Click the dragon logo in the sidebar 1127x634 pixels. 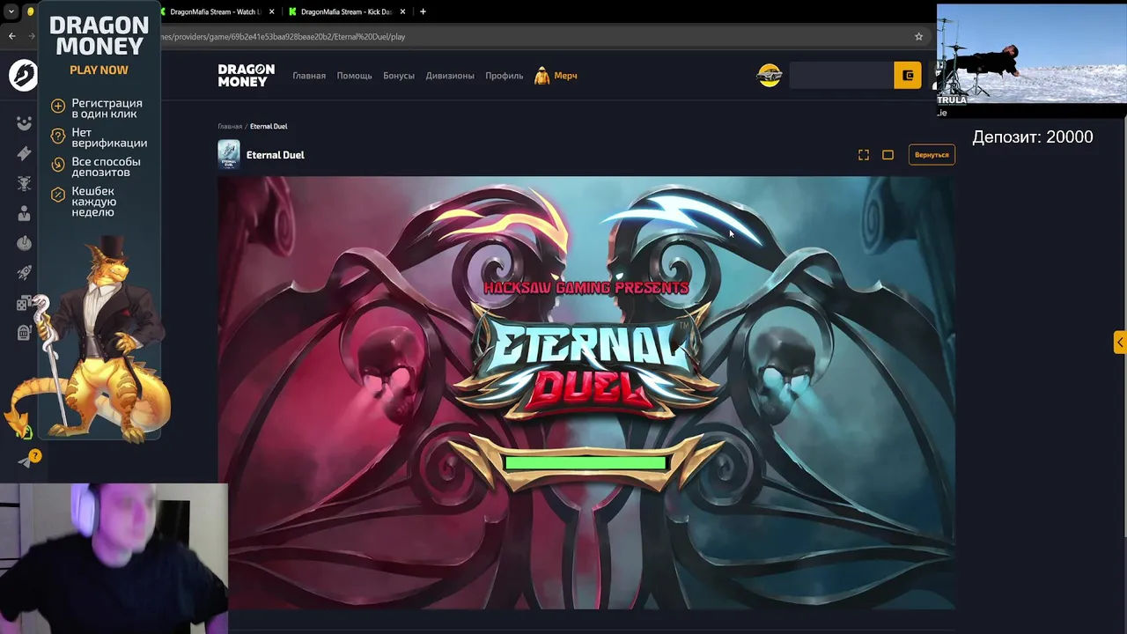pos(23,75)
